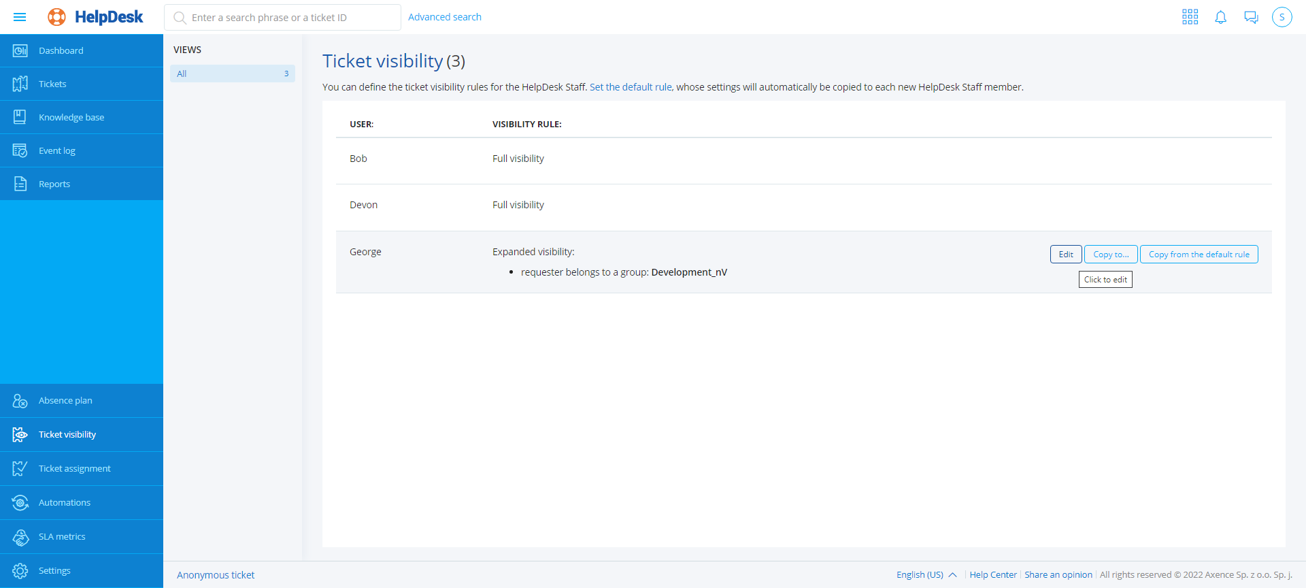Expand the English (US) language selector
The image size is (1306, 588).
(x=926, y=574)
